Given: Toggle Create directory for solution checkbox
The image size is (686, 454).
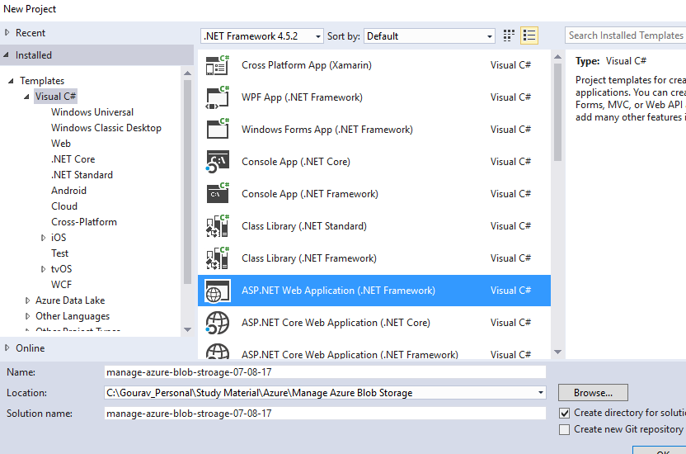Looking at the screenshot, I should click(564, 413).
